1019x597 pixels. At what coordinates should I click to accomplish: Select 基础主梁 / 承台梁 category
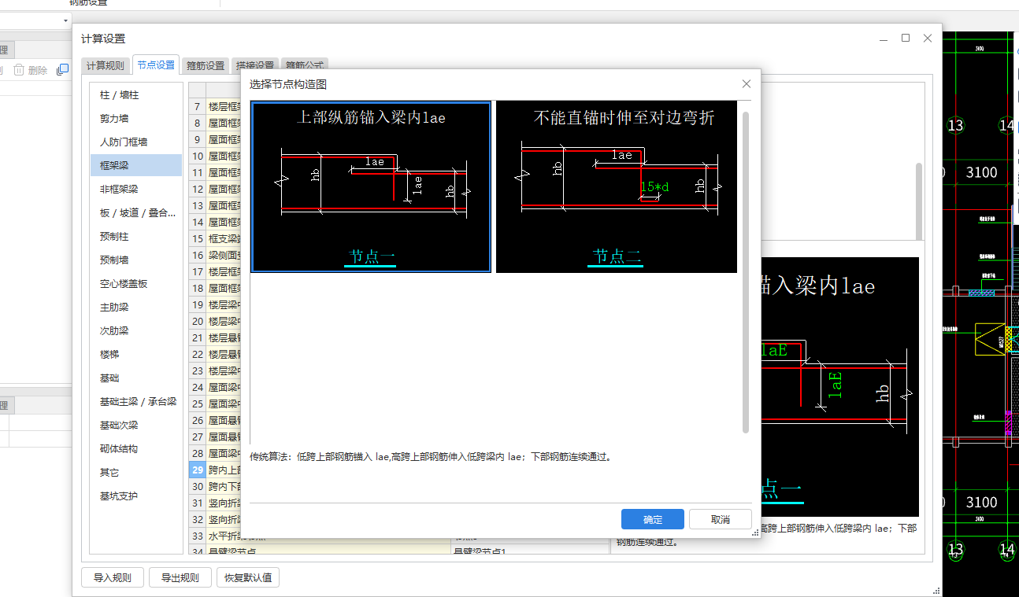(x=135, y=401)
